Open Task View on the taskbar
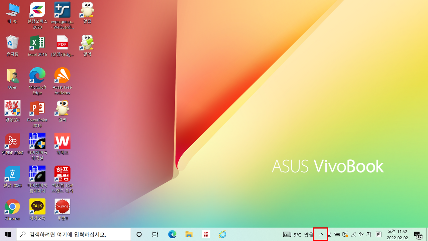The image size is (428, 241). [x=155, y=234]
